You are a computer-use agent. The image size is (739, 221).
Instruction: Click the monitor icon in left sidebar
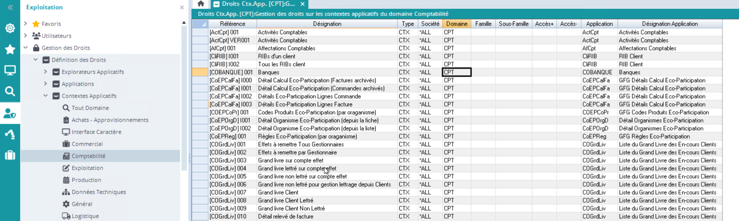(10, 70)
